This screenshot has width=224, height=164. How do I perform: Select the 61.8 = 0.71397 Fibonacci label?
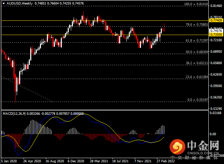point(197,41)
